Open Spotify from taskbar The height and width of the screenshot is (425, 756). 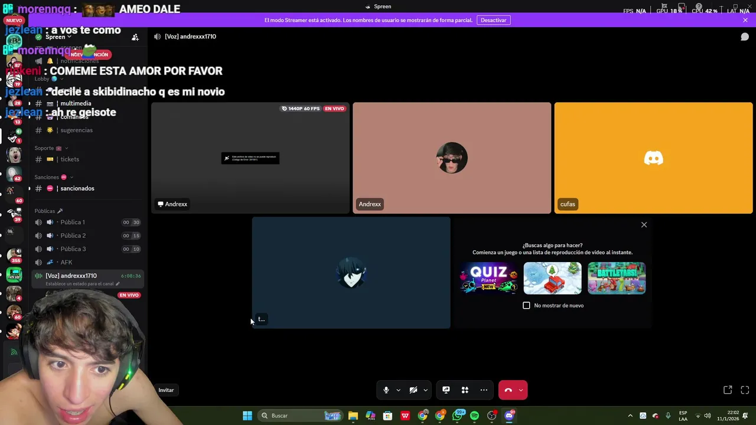pos(475,416)
